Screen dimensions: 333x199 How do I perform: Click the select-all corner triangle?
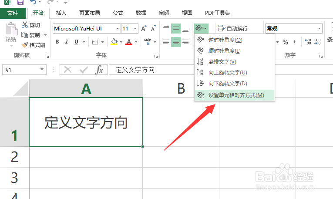pyautogui.click(x=20, y=89)
